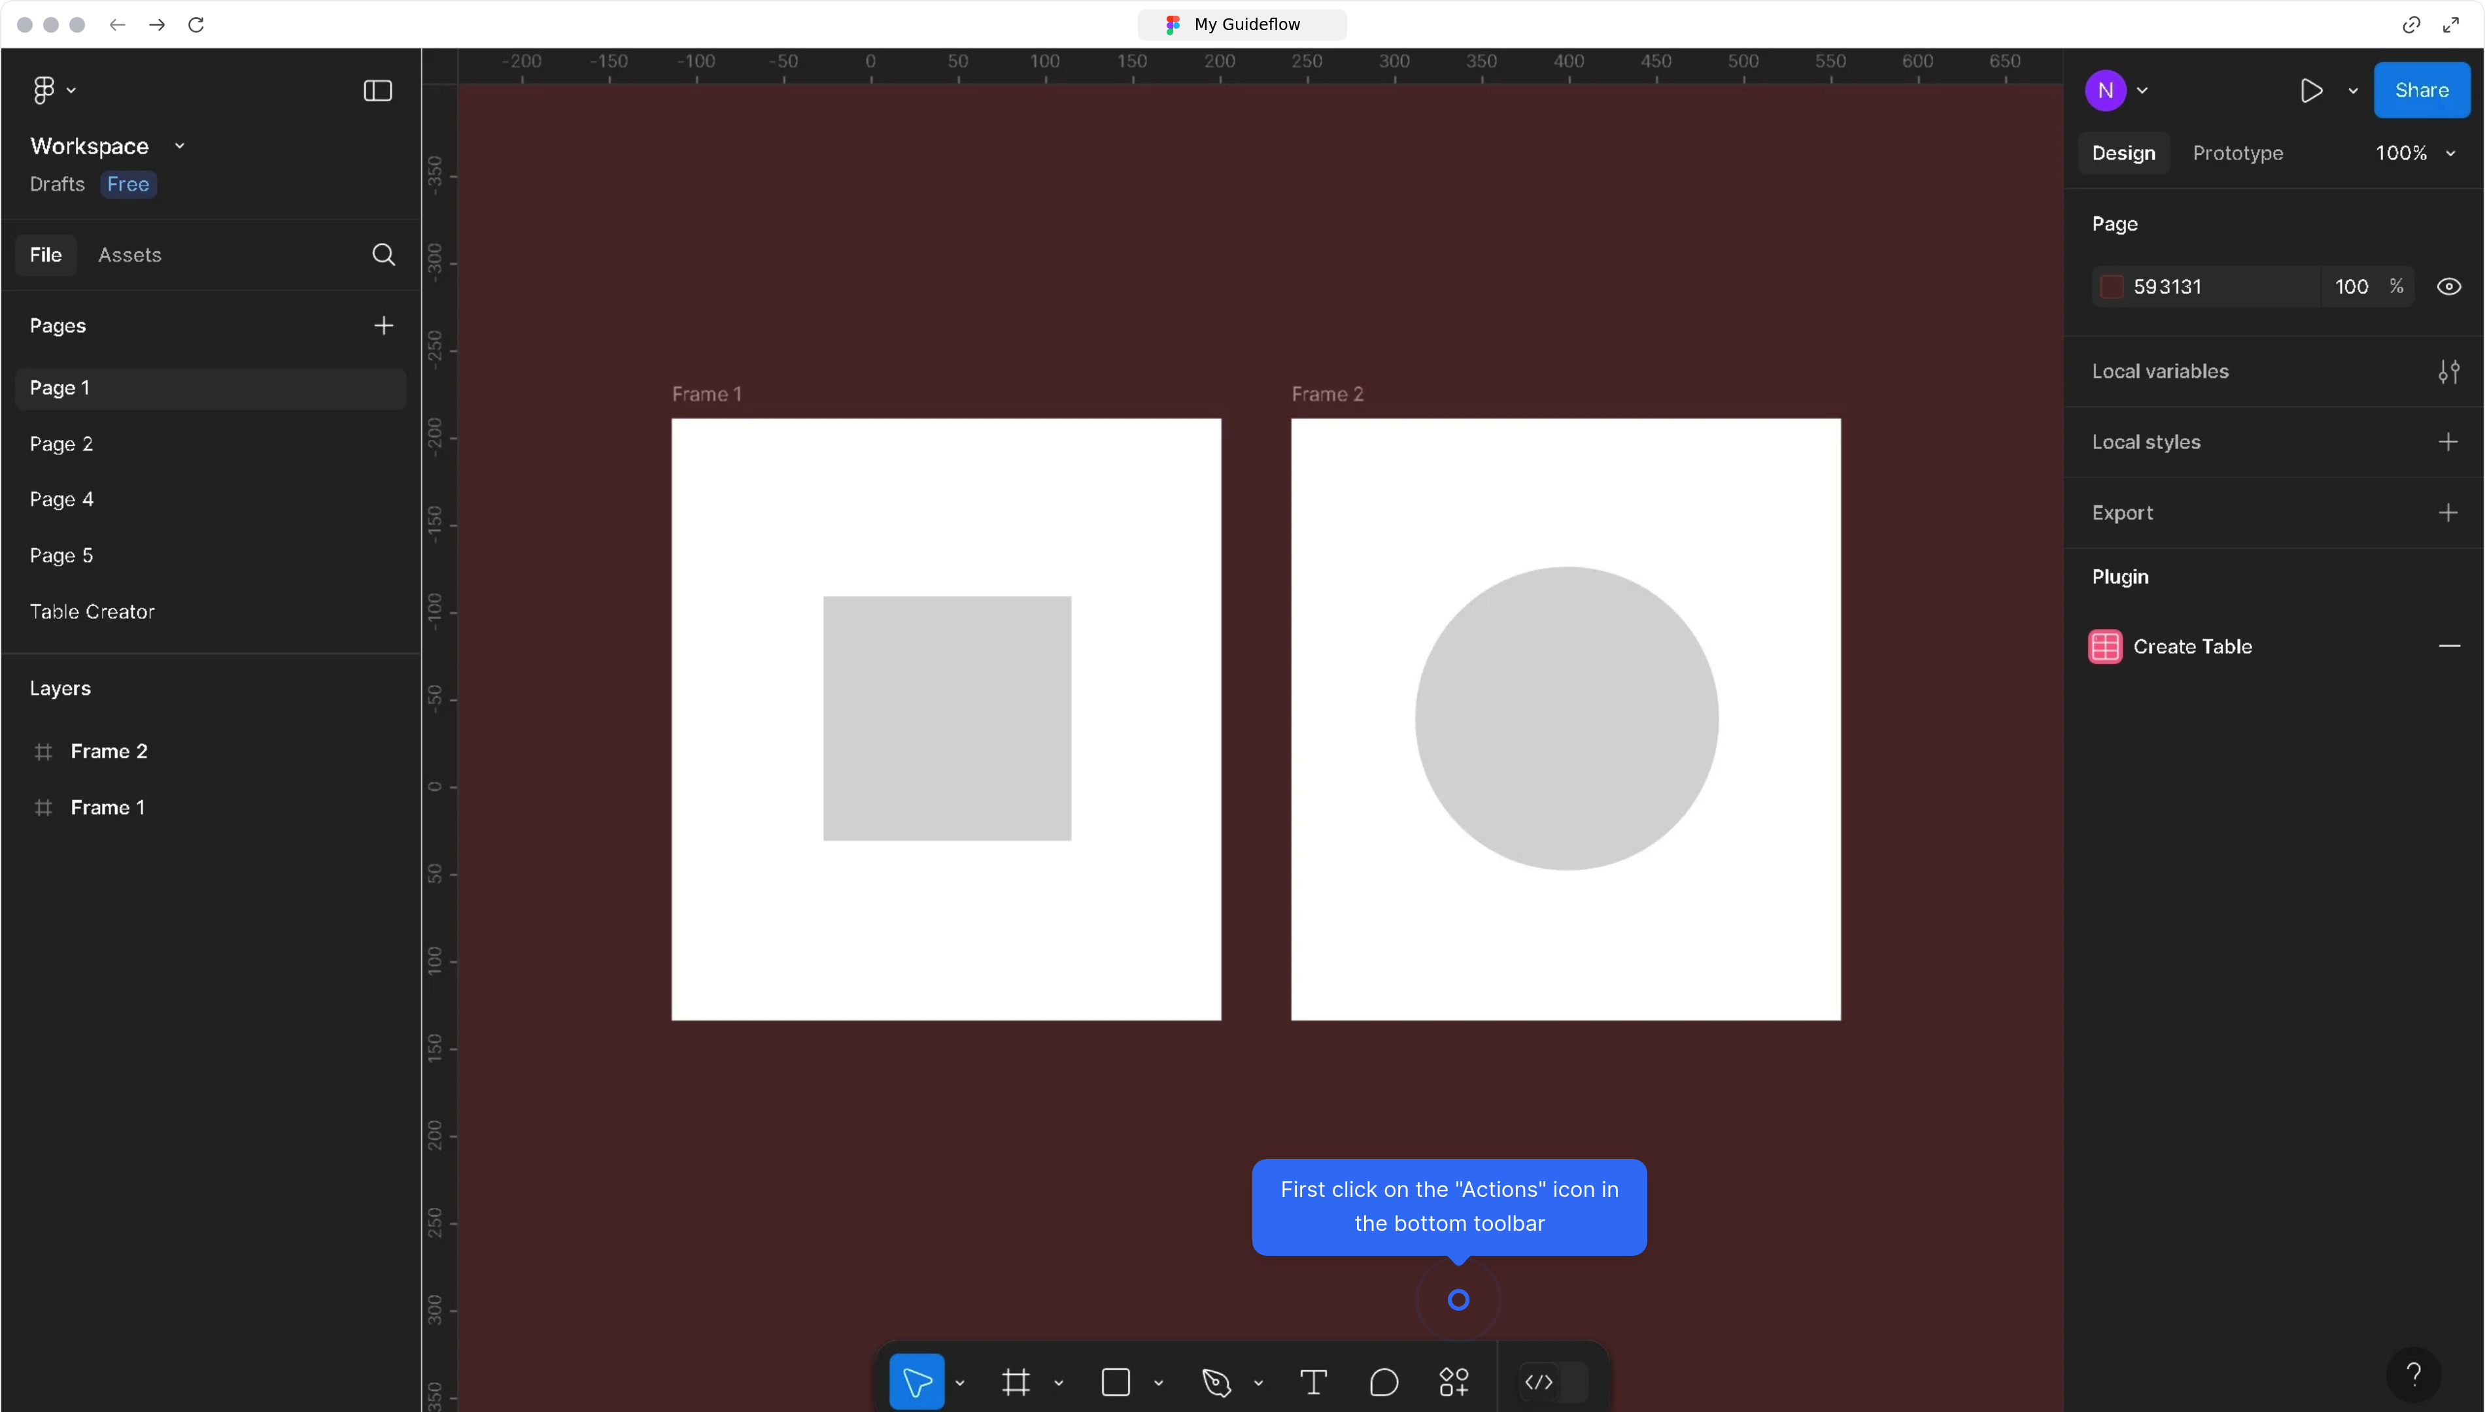Toggle Dev Mode with the code icon
Screen dimensions: 2485x1412
tap(1540, 1381)
